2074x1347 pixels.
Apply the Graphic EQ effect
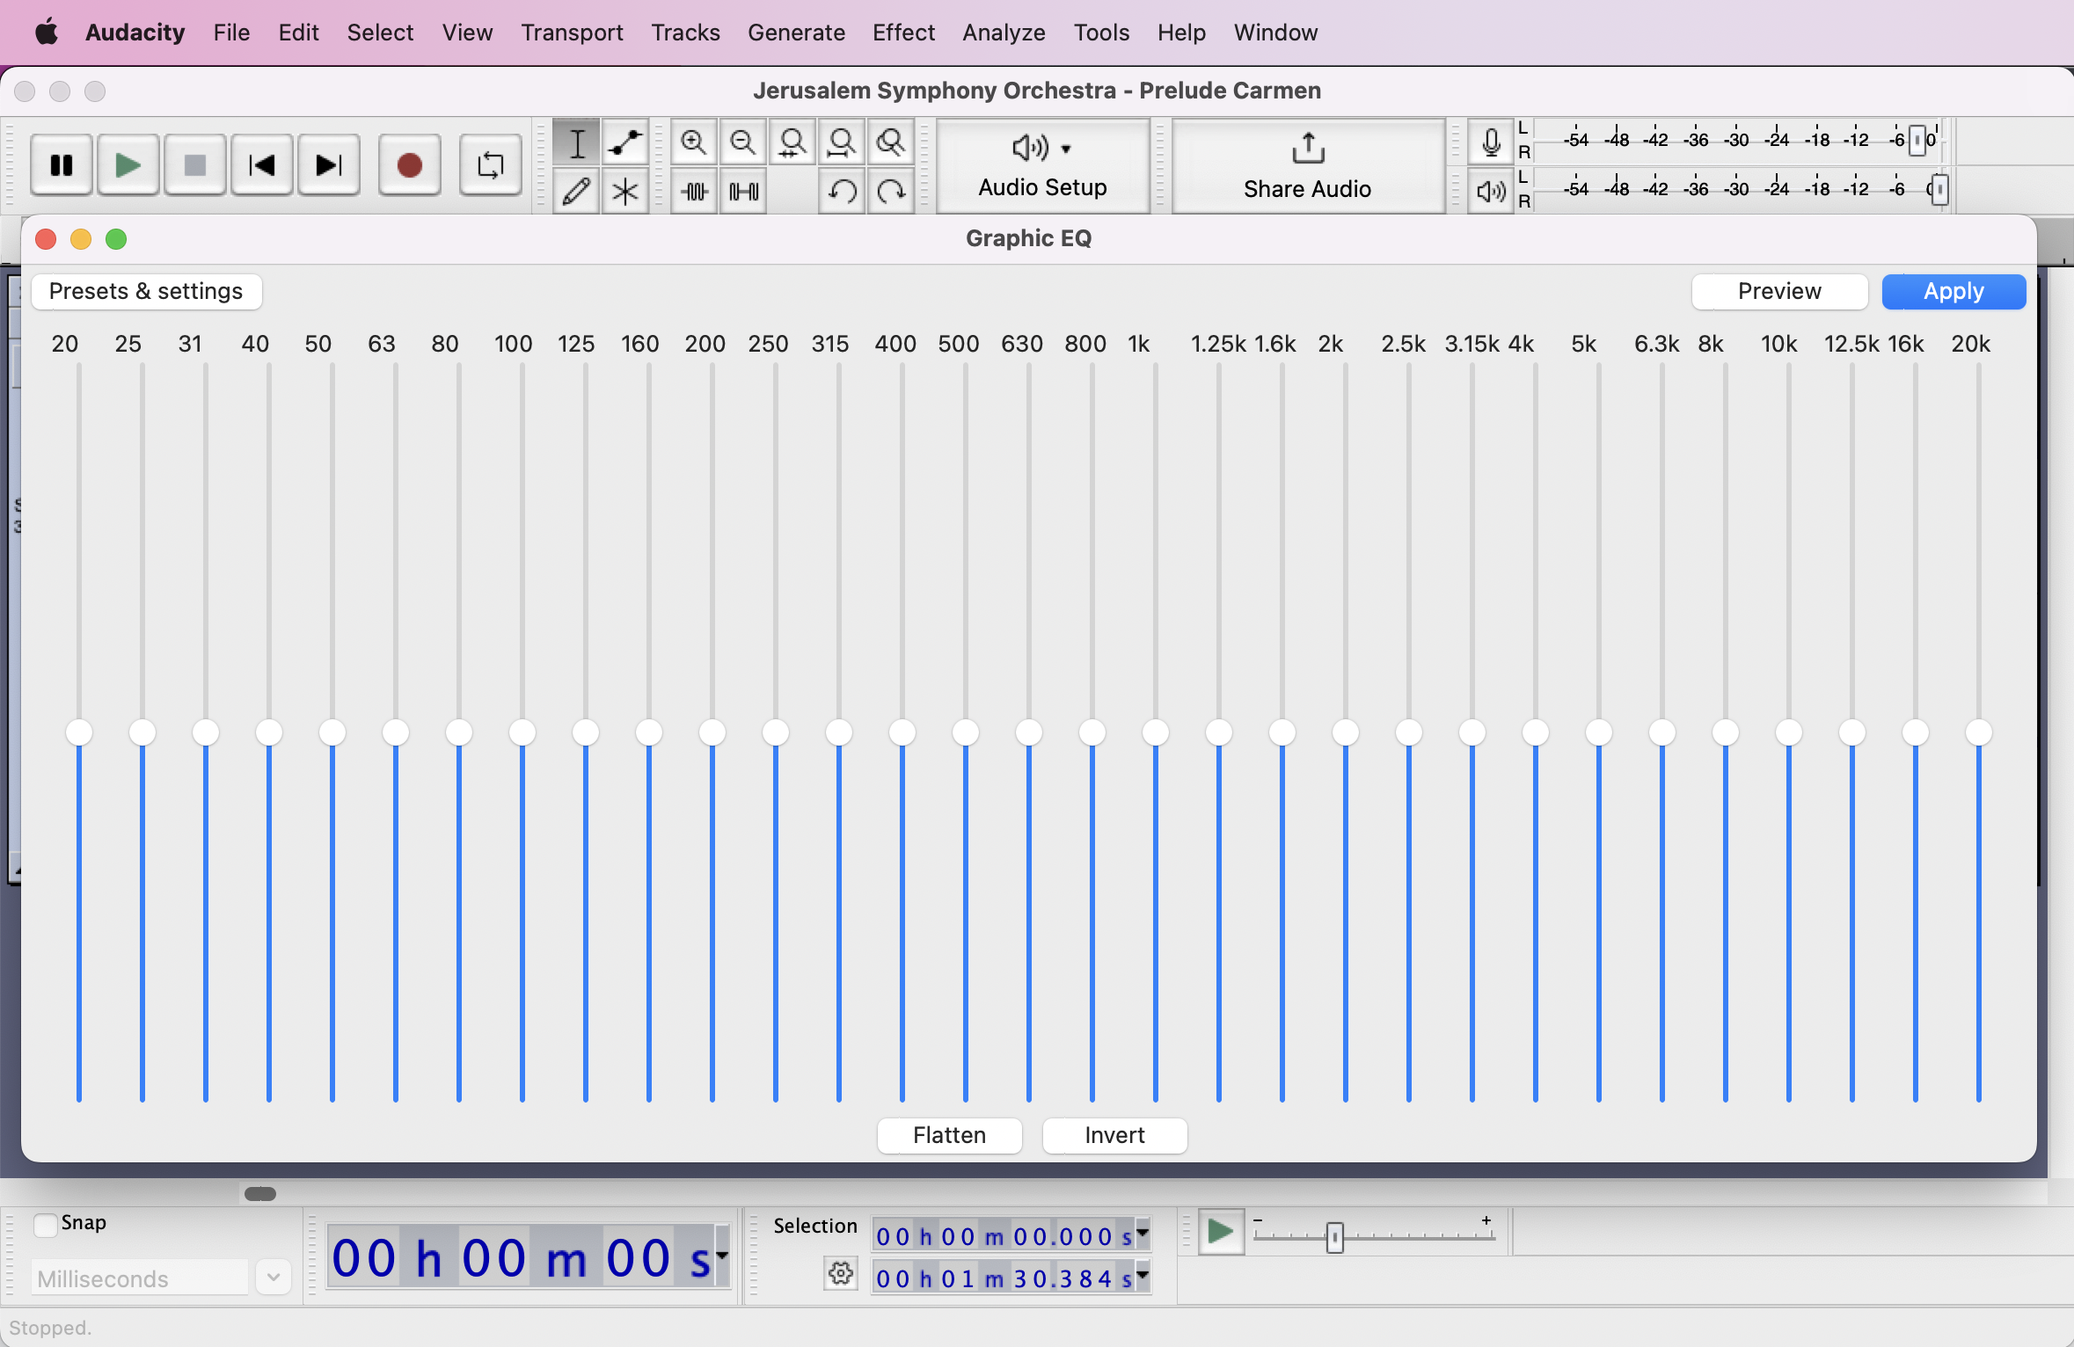1954,291
